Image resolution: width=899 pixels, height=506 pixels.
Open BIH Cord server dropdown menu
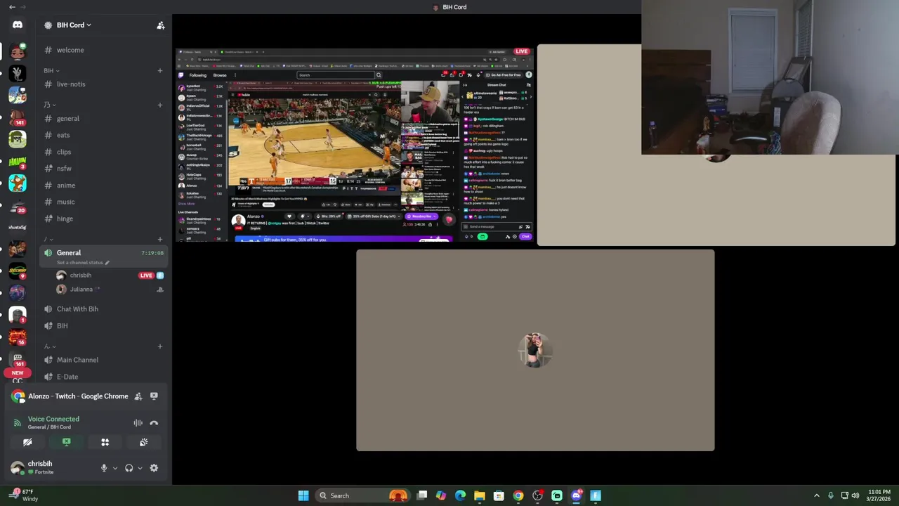tap(74, 25)
